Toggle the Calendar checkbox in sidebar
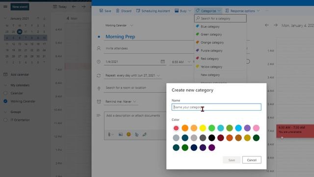 click(x=5, y=93)
